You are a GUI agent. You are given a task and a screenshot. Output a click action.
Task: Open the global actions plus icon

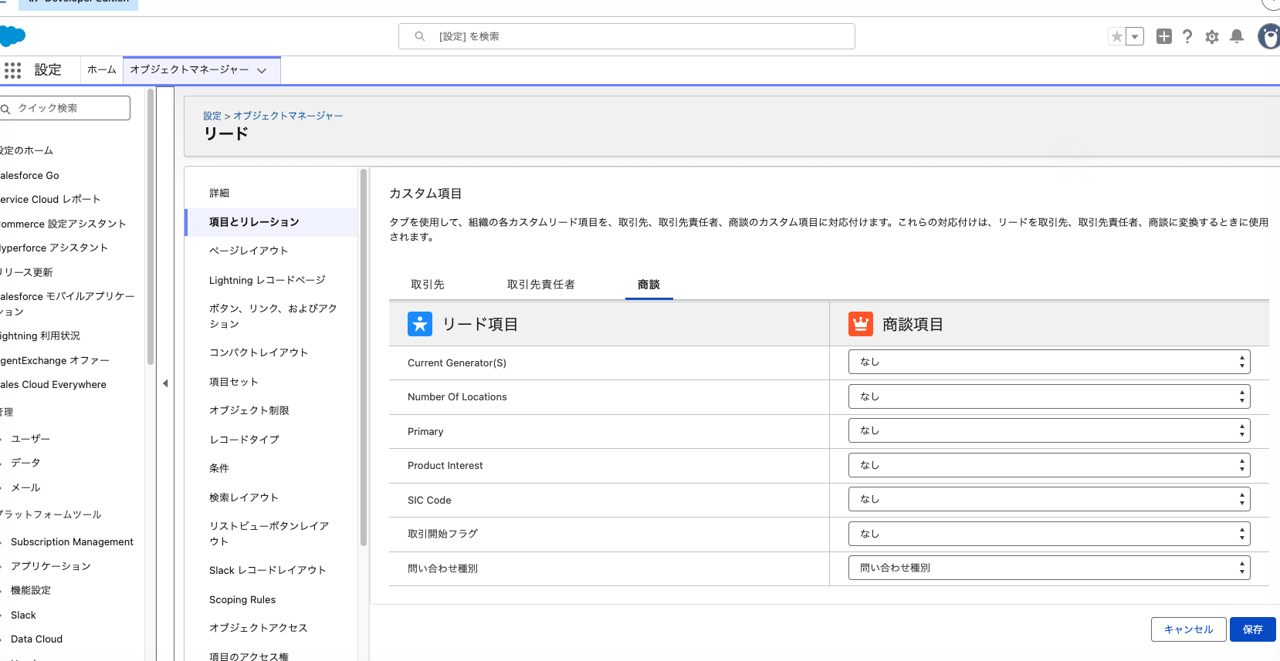[1164, 36]
